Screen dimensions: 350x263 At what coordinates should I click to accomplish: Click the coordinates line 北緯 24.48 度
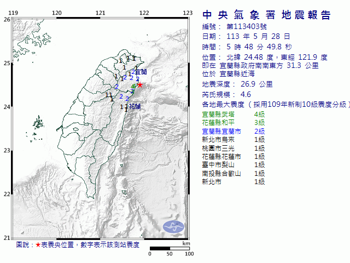pyautogui.click(x=250, y=57)
